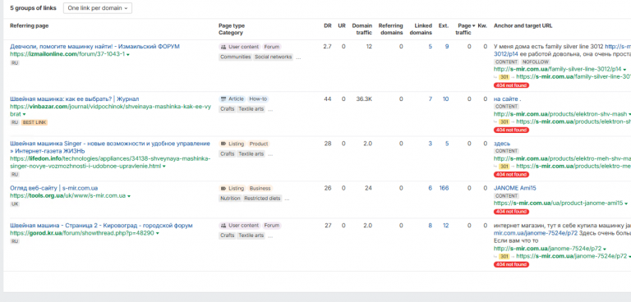The width and height of the screenshot is (631, 302).
Task: Click the Business page type tag
Action: [260, 188]
